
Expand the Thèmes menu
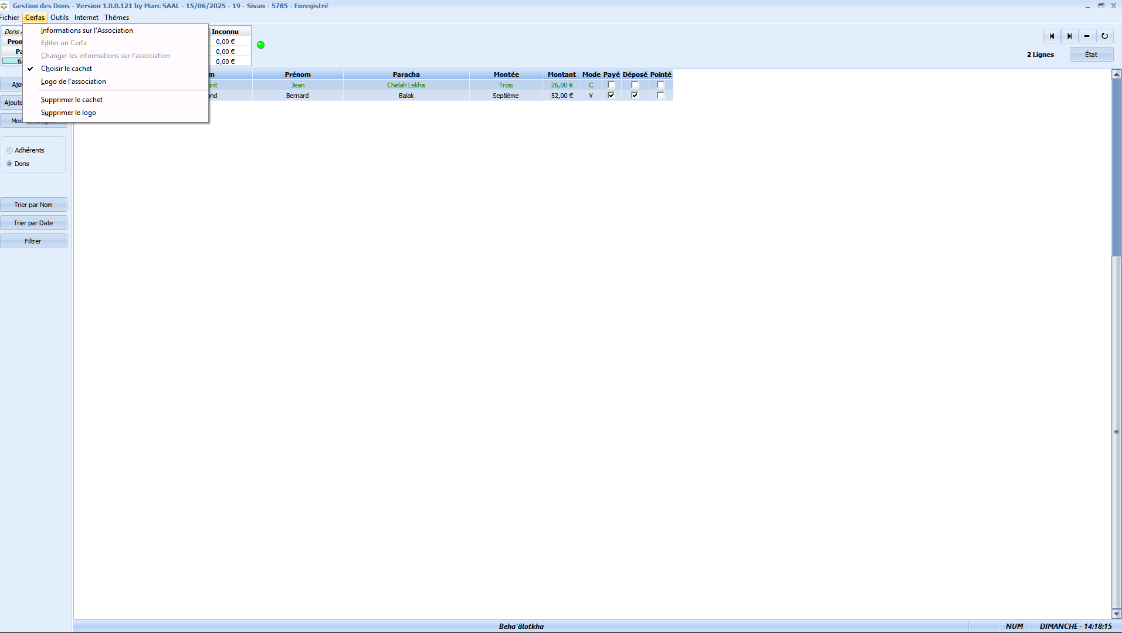(117, 18)
